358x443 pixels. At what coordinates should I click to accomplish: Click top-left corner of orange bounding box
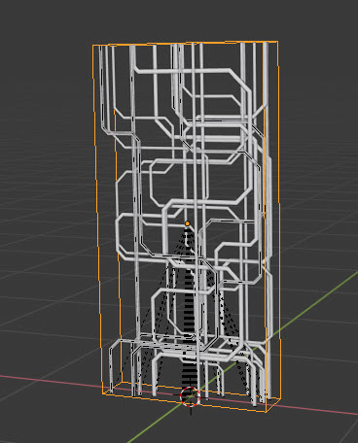pyautogui.click(x=93, y=46)
